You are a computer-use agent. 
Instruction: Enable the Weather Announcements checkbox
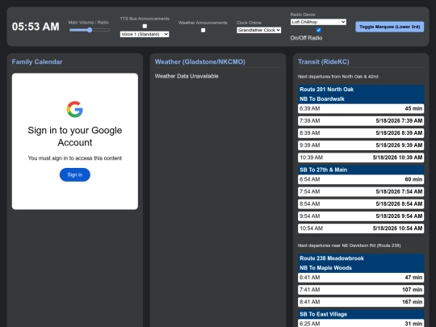[x=203, y=30]
